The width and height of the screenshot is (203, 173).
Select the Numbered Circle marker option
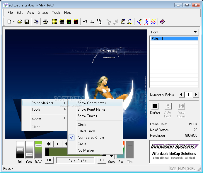(x=91, y=138)
